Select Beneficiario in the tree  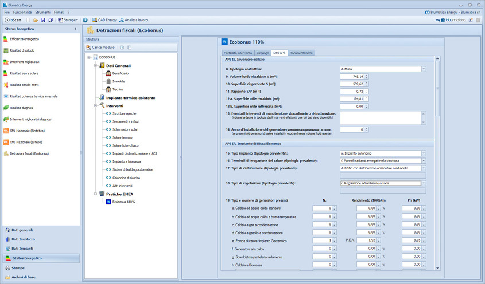point(121,73)
